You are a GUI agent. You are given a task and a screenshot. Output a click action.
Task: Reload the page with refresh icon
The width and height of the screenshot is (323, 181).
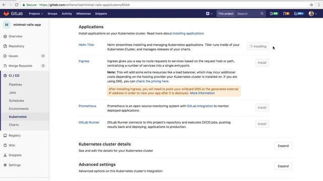(x=17, y=5)
